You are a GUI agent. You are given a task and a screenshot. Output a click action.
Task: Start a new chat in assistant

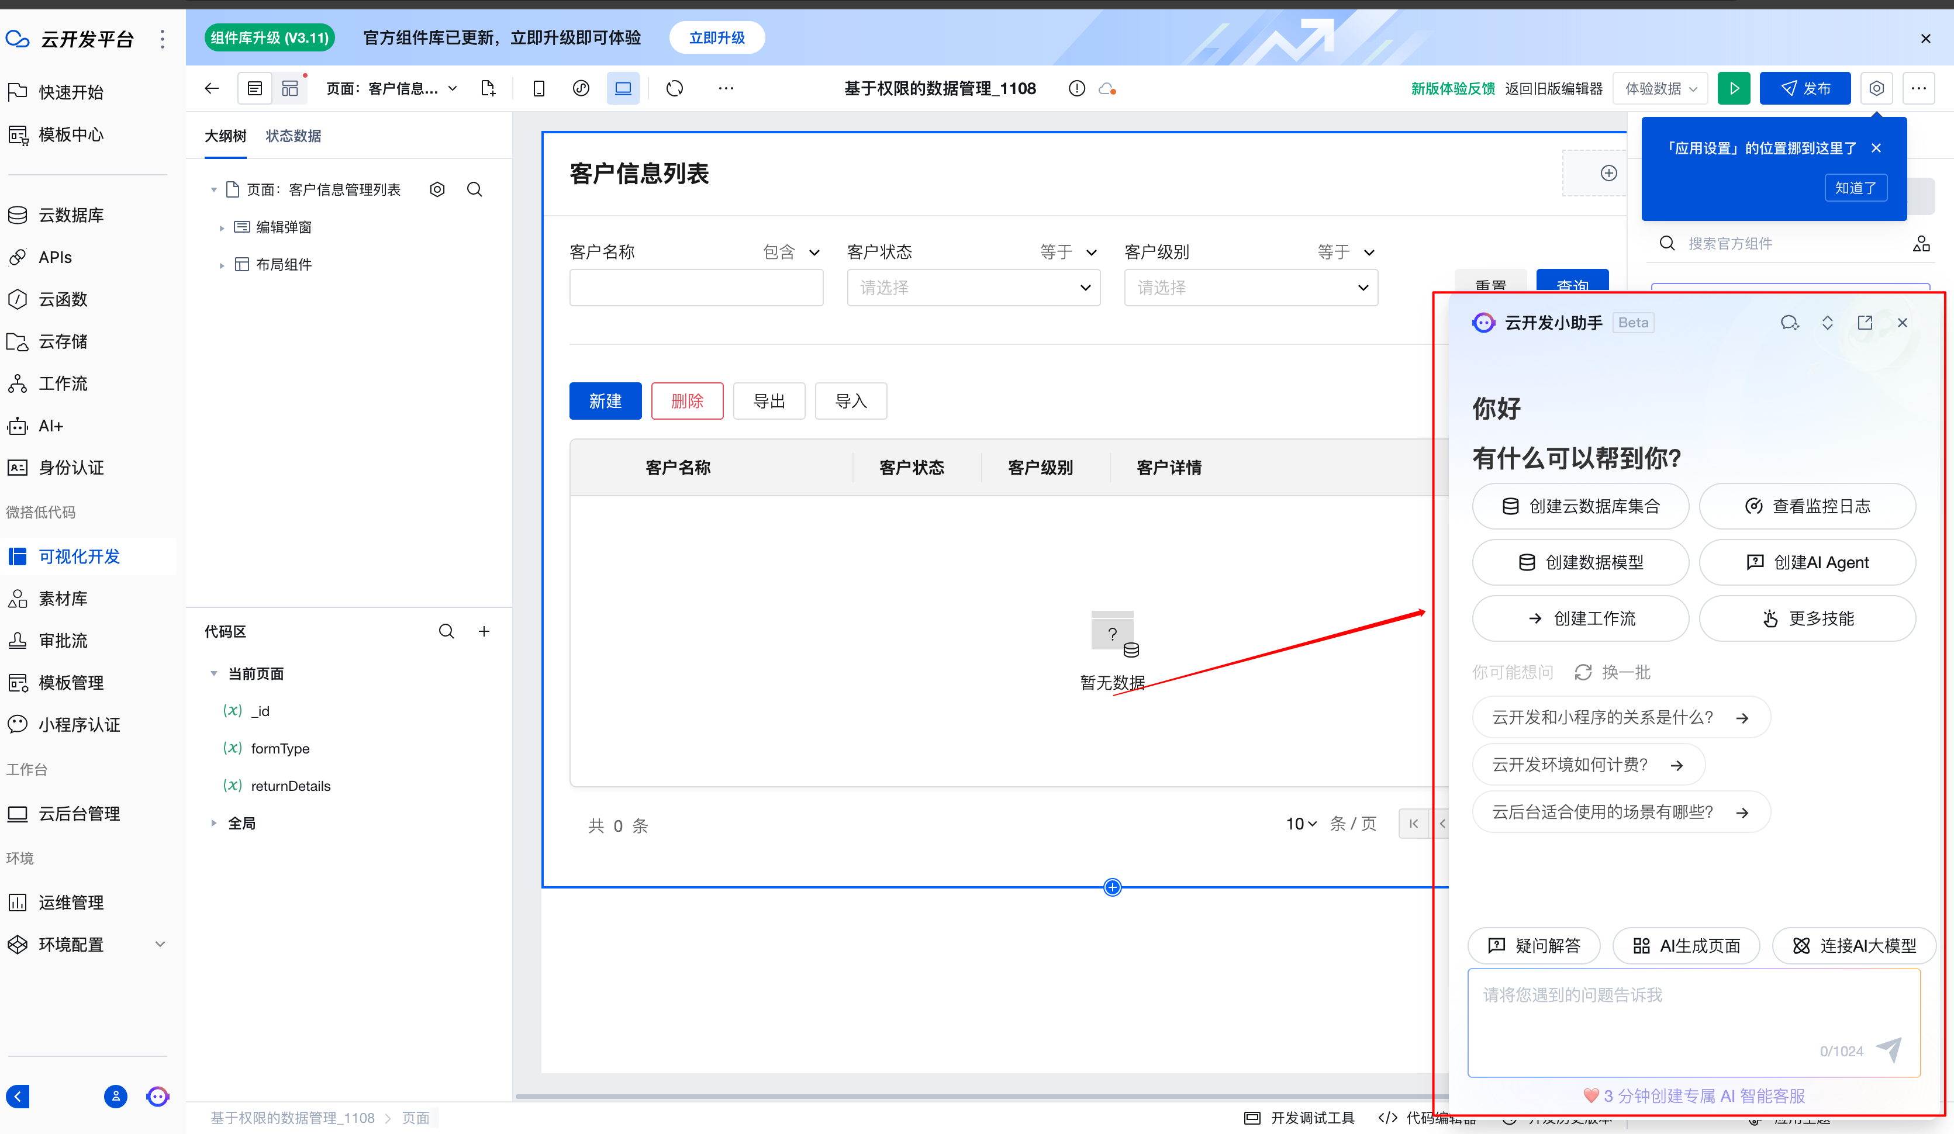[x=1790, y=323]
